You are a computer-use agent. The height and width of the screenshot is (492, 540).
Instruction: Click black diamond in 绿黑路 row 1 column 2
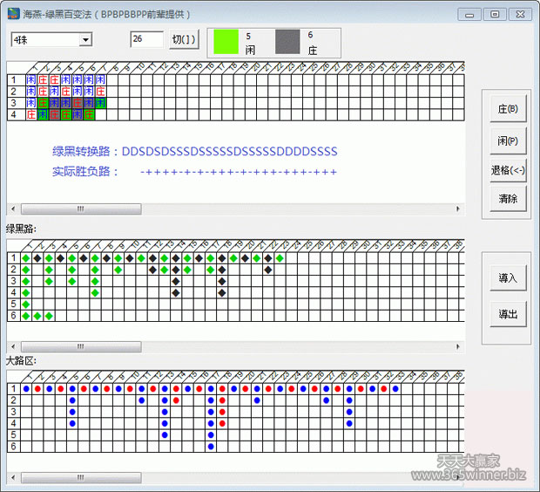37,258
